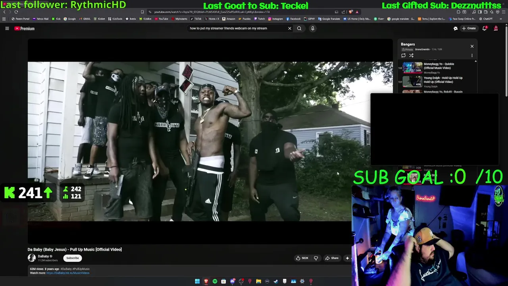Open DaBaby channel name link
The width and height of the screenshot is (508, 286).
pos(43,256)
